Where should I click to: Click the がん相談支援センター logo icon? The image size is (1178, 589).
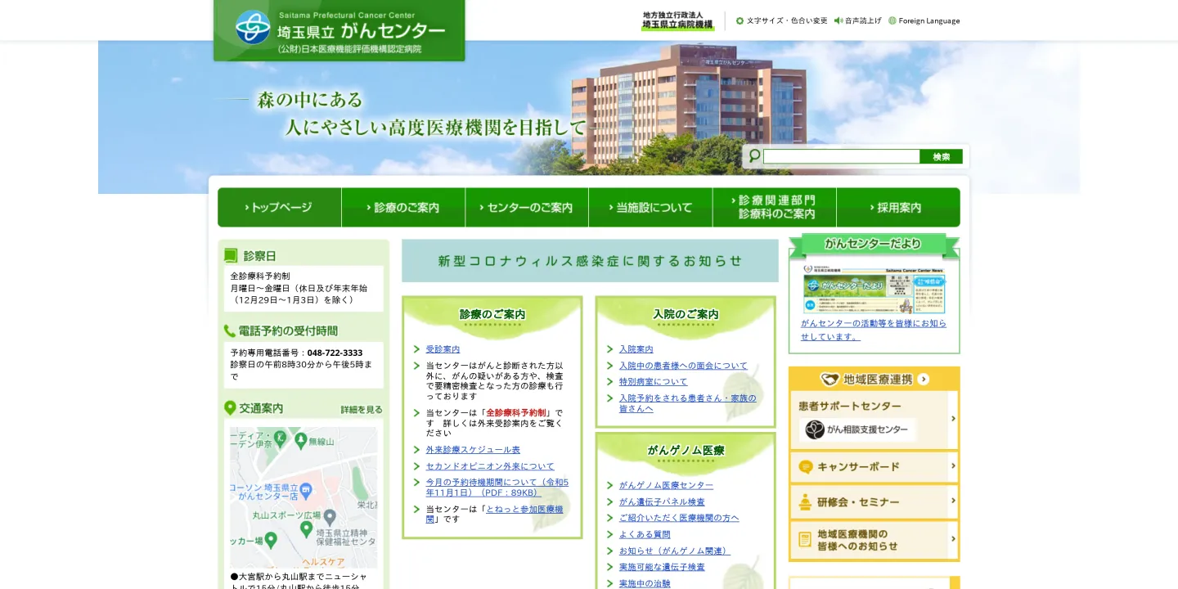815,429
